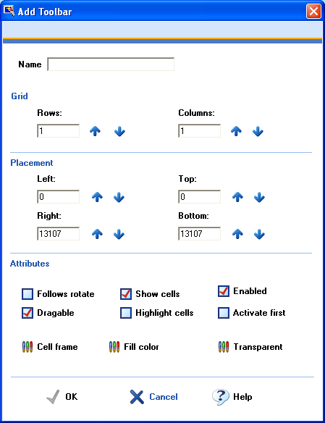Image resolution: width=325 pixels, height=423 pixels.
Task: Confirm with the OK button
Action: 62,397
